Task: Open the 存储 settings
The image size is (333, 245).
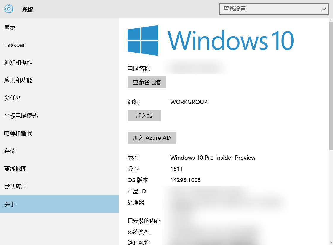Action: point(10,151)
